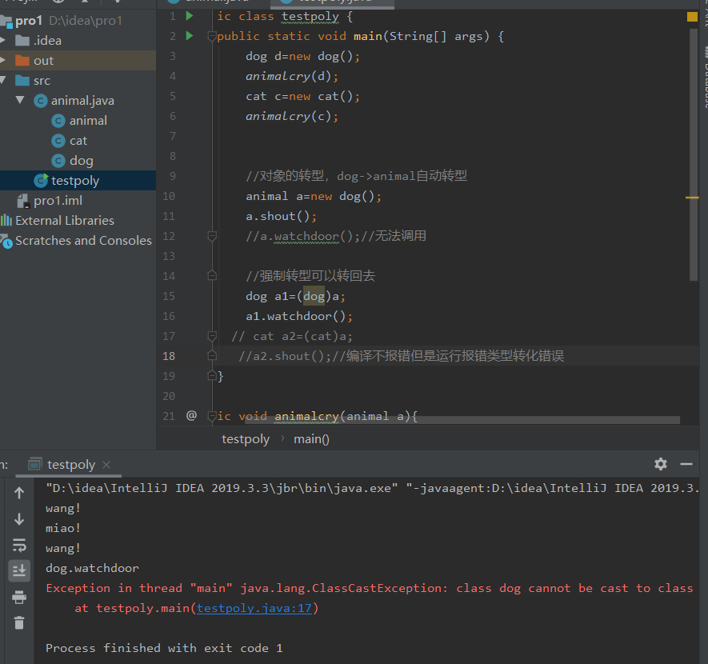Screen dimensions: 708x664
Task: Hide the Run tool window
Action: click(686, 464)
